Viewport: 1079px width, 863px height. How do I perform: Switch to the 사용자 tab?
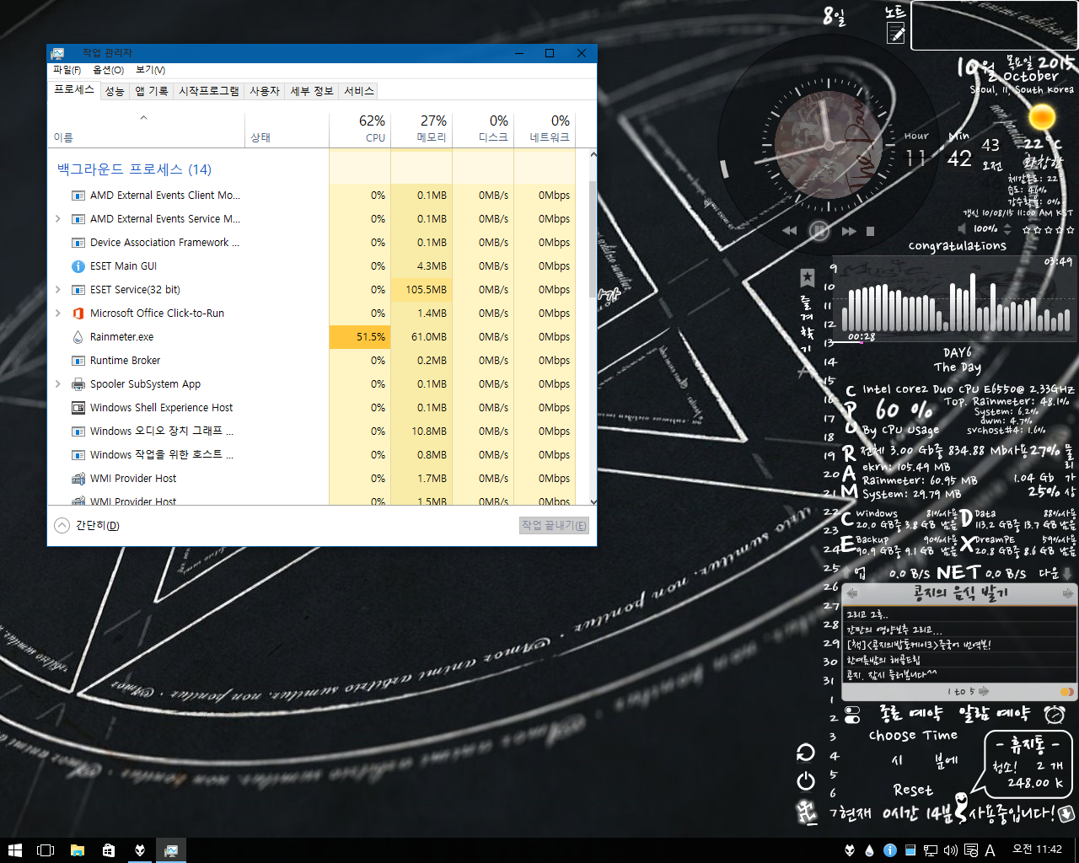[x=265, y=91]
